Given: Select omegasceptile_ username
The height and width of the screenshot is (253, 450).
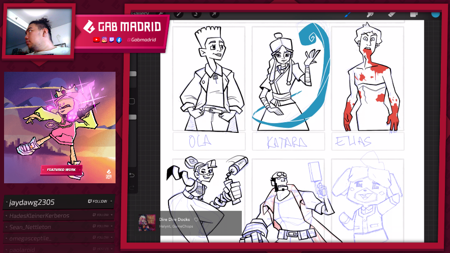Looking at the screenshot, I should point(31,238).
